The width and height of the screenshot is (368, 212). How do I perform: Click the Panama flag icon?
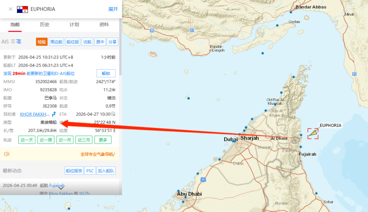pos(22,9)
